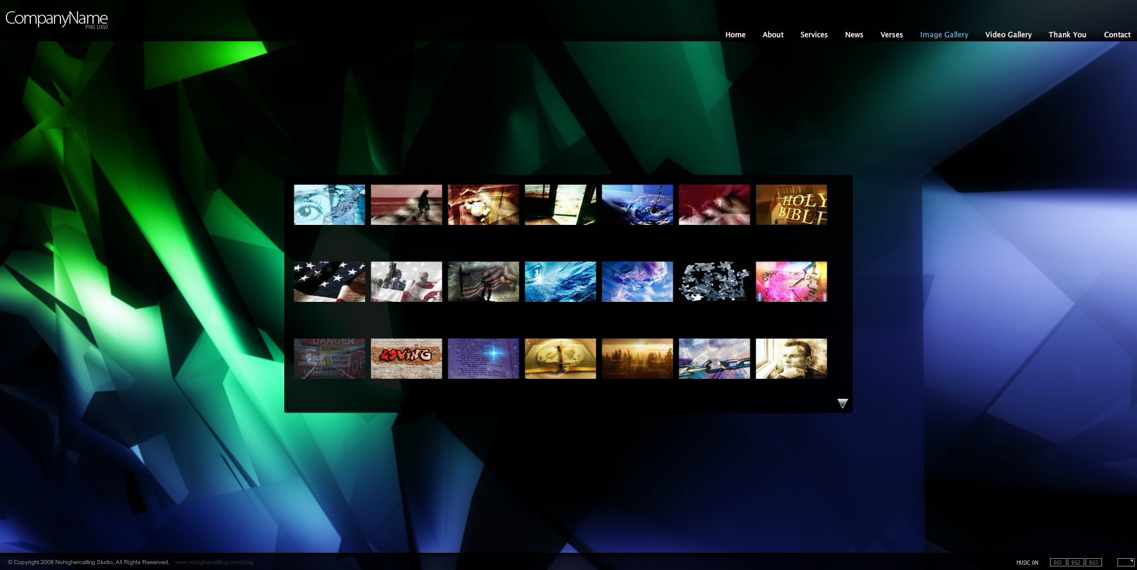The width and height of the screenshot is (1137, 570).
Task: View the Danger sign thumbnail
Action: pyautogui.click(x=329, y=359)
